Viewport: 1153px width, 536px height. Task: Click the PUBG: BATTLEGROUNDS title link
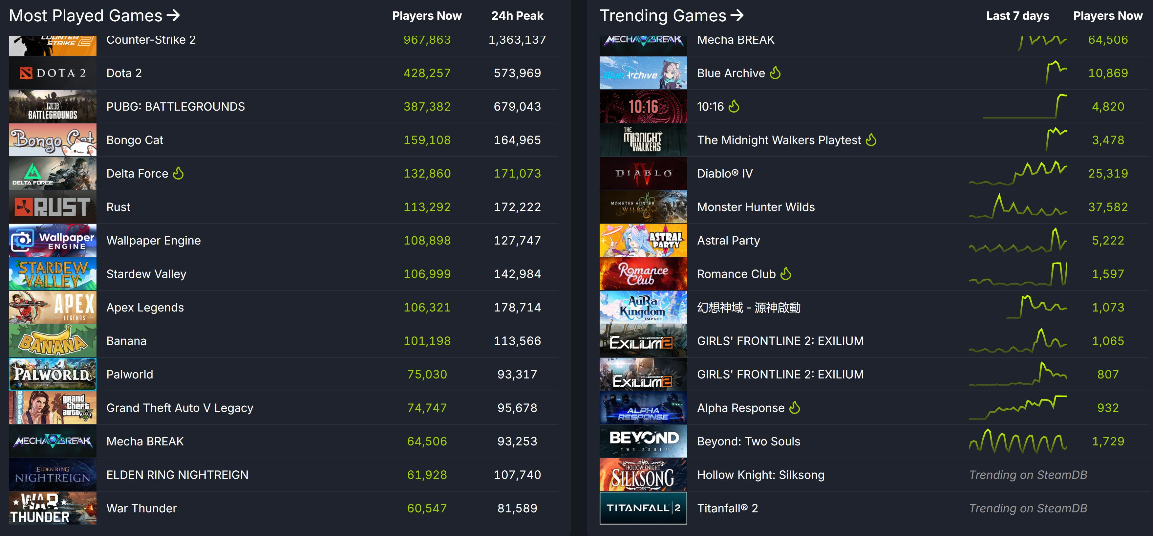[x=176, y=107]
